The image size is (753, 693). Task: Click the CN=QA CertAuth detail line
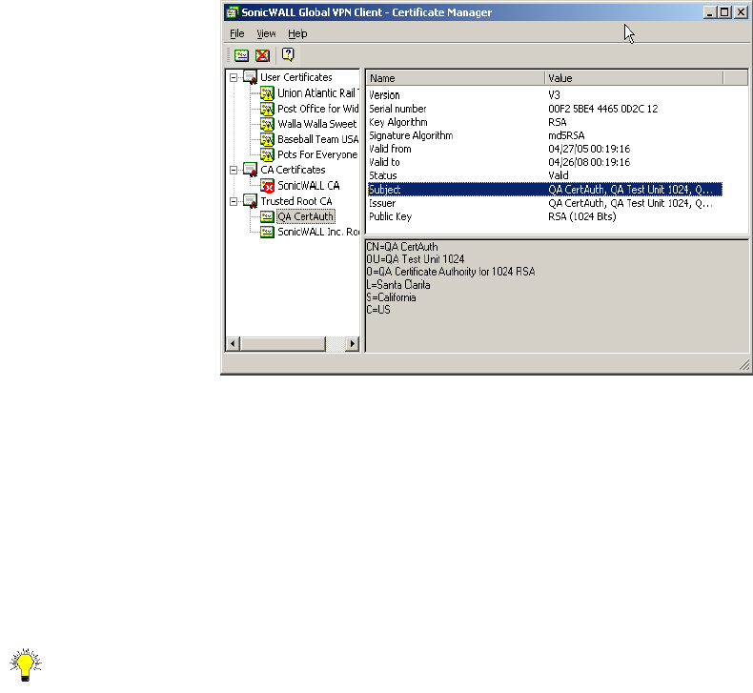(x=402, y=247)
